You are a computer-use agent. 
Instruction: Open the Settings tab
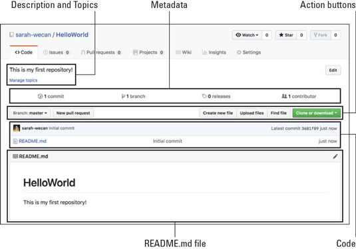tap(249, 52)
